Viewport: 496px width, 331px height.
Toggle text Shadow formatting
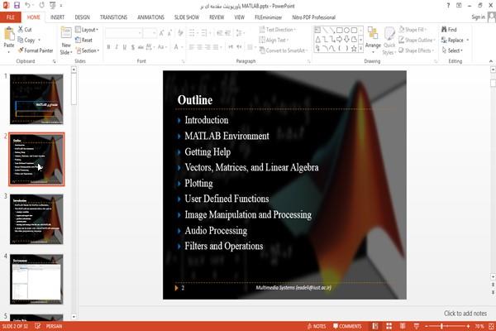133,47
